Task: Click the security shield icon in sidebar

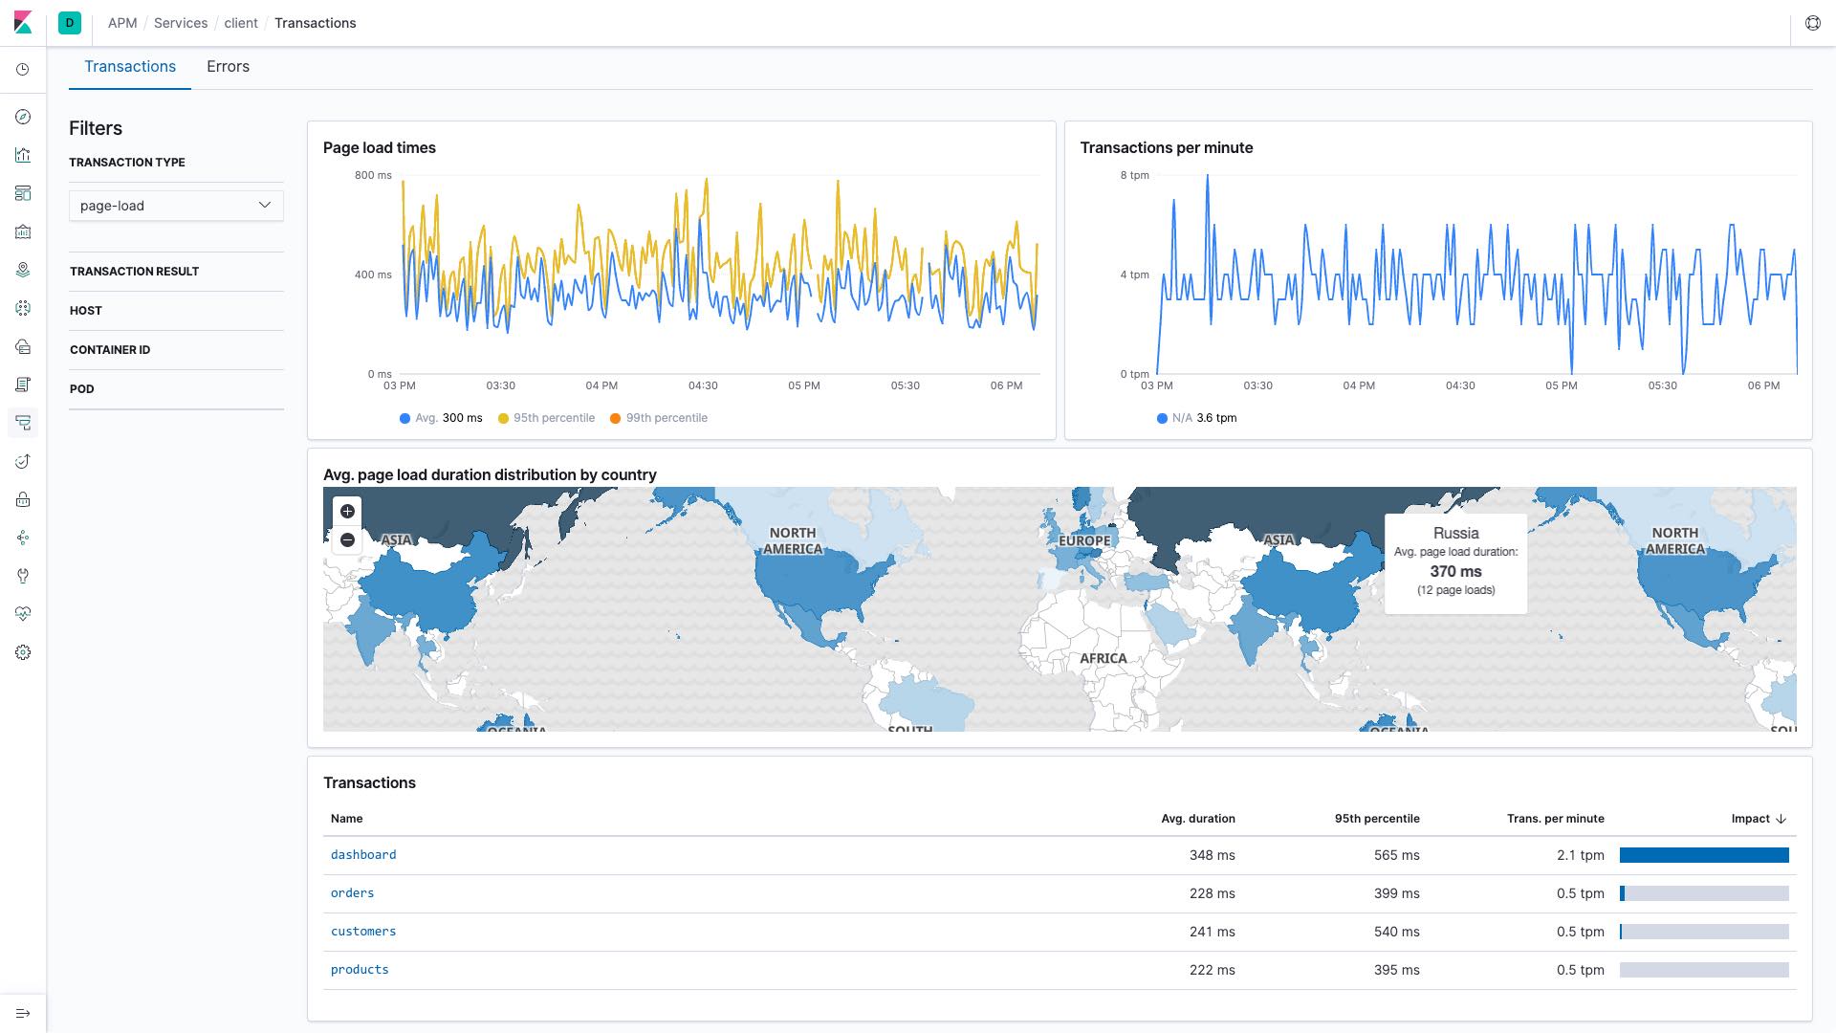Action: coord(23,499)
